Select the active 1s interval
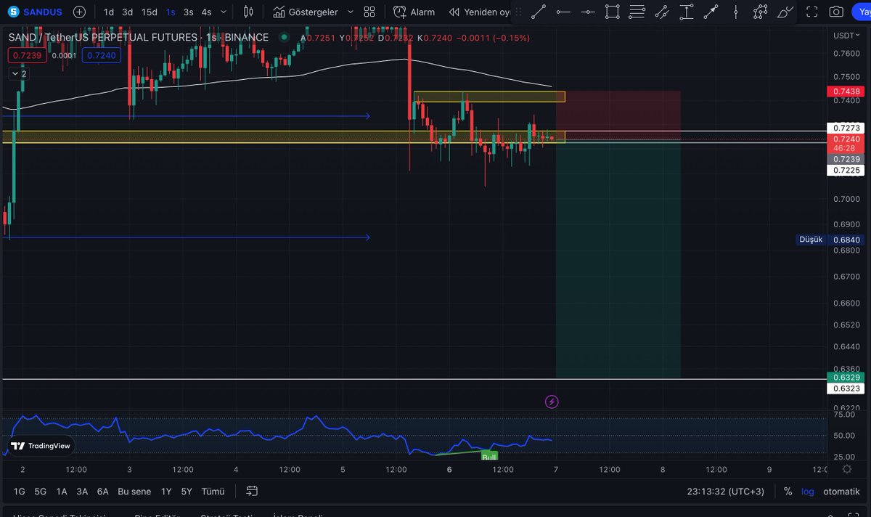The image size is (871, 517). 171,12
